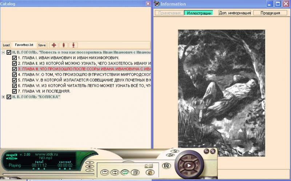This screenshot has height=181, width=291.
Task: Click the Internet Explorer icon in the player
Action: pyautogui.click(x=150, y=172)
